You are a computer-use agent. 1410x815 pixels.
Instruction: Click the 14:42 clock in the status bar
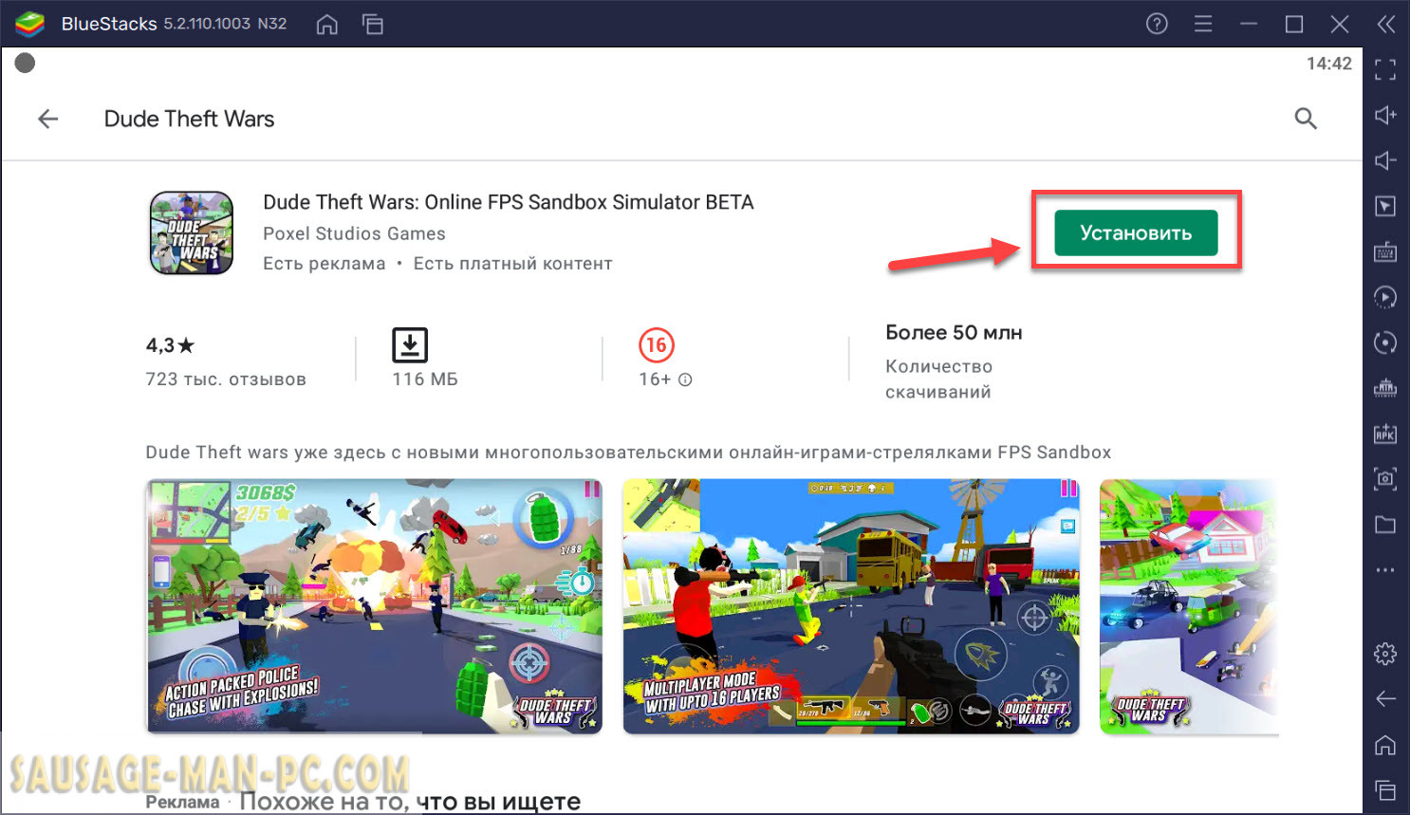pos(1329,64)
